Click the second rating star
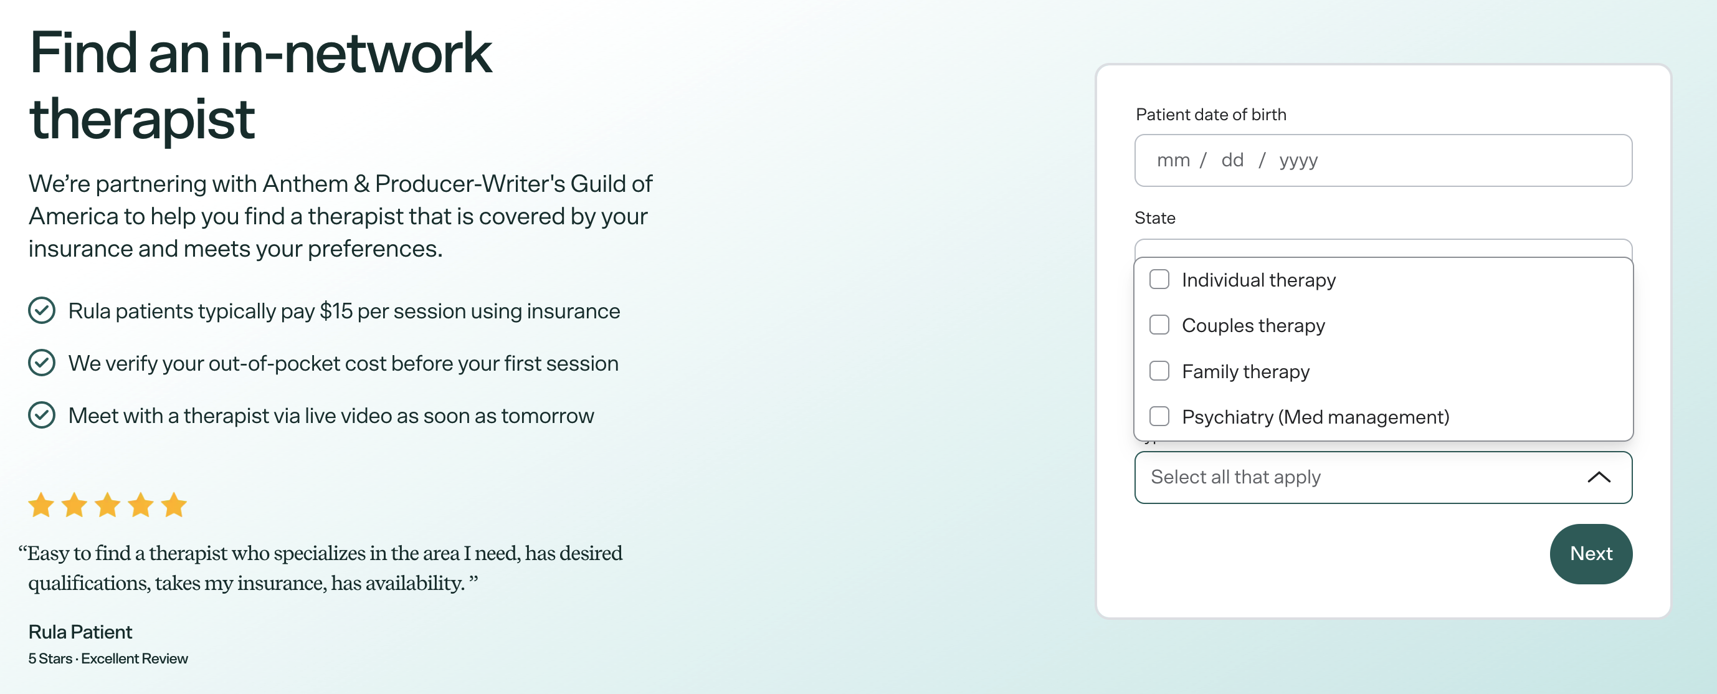Screen dimensions: 1717x694 [x=75, y=505]
